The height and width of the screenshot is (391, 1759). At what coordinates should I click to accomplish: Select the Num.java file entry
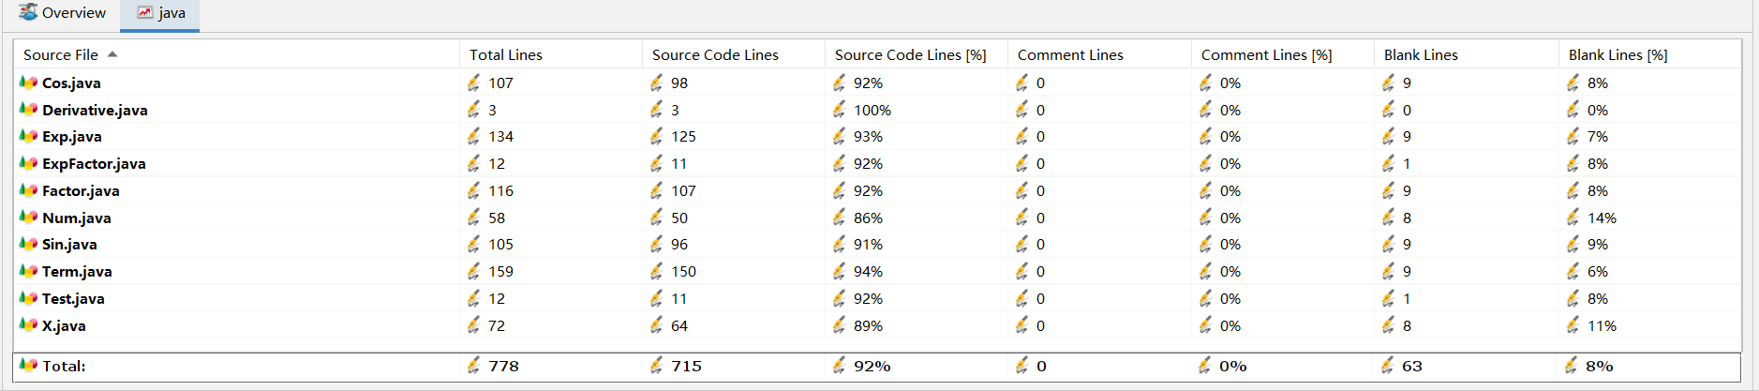pyautogui.click(x=77, y=218)
